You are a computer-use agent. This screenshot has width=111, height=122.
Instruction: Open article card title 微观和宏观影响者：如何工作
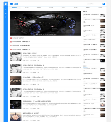click(x=31, y=113)
